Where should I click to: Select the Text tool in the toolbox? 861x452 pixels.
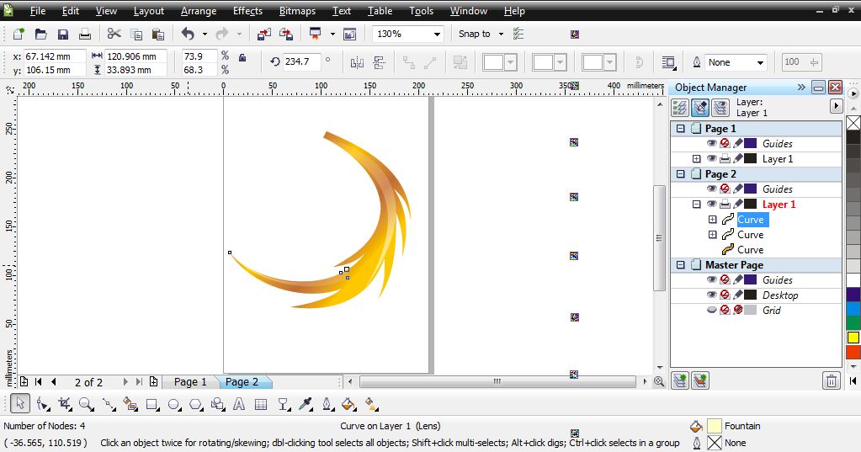click(x=239, y=405)
